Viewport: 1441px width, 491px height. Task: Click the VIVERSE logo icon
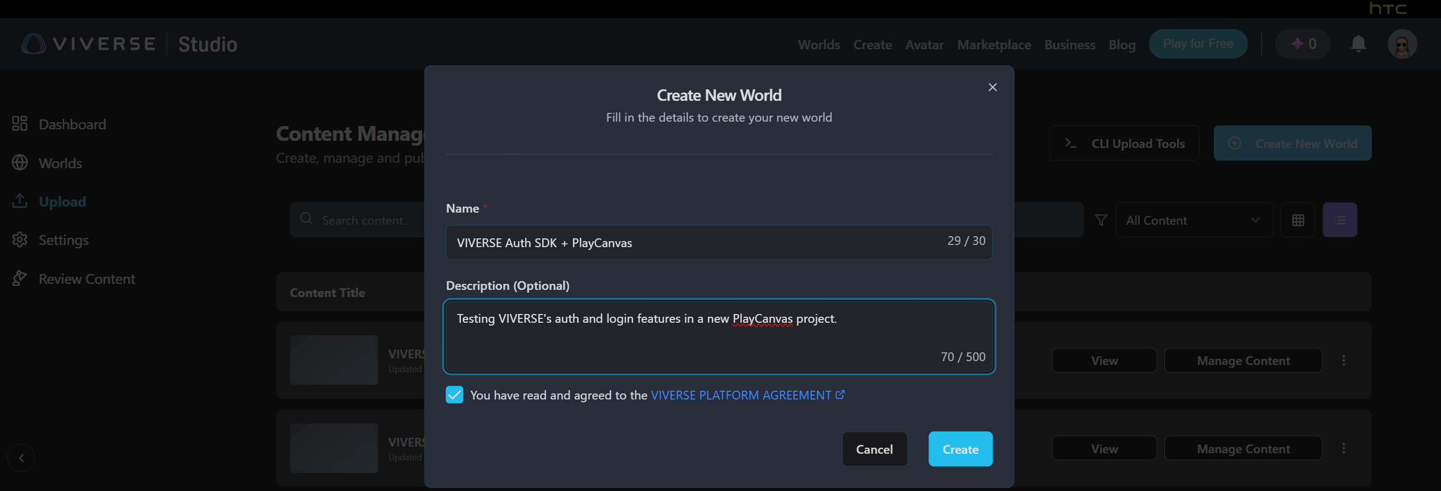pyautogui.click(x=33, y=44)
